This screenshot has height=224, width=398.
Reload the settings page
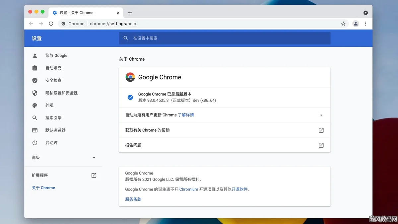[51, 24]
